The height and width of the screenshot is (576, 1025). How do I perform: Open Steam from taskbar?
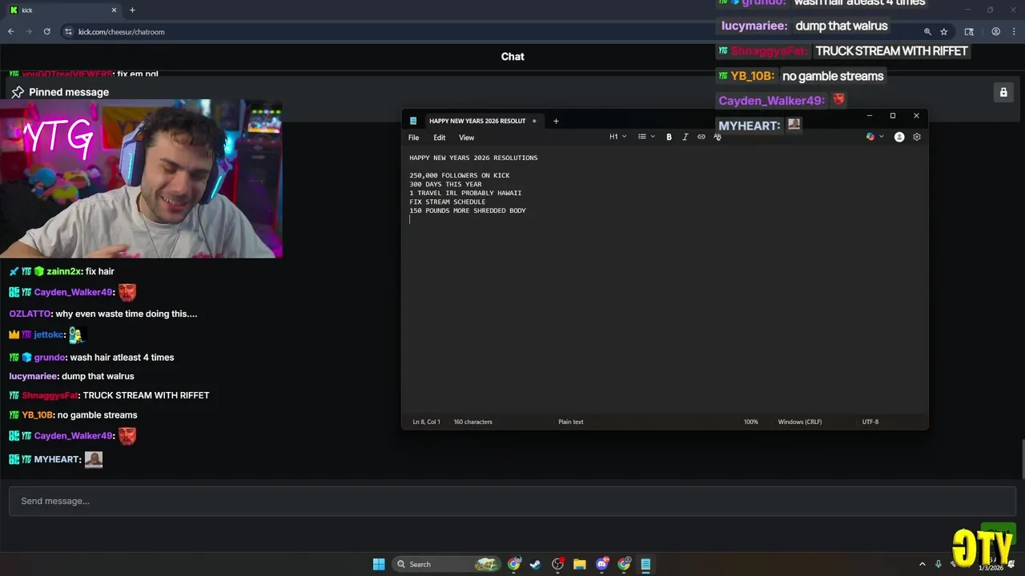point(536,564)
